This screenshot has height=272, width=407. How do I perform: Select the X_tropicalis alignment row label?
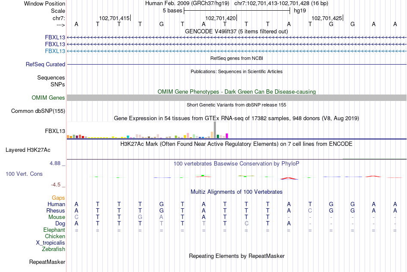click(51, 243)
